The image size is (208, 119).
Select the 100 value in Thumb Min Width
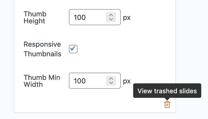(x=80, y=81)
